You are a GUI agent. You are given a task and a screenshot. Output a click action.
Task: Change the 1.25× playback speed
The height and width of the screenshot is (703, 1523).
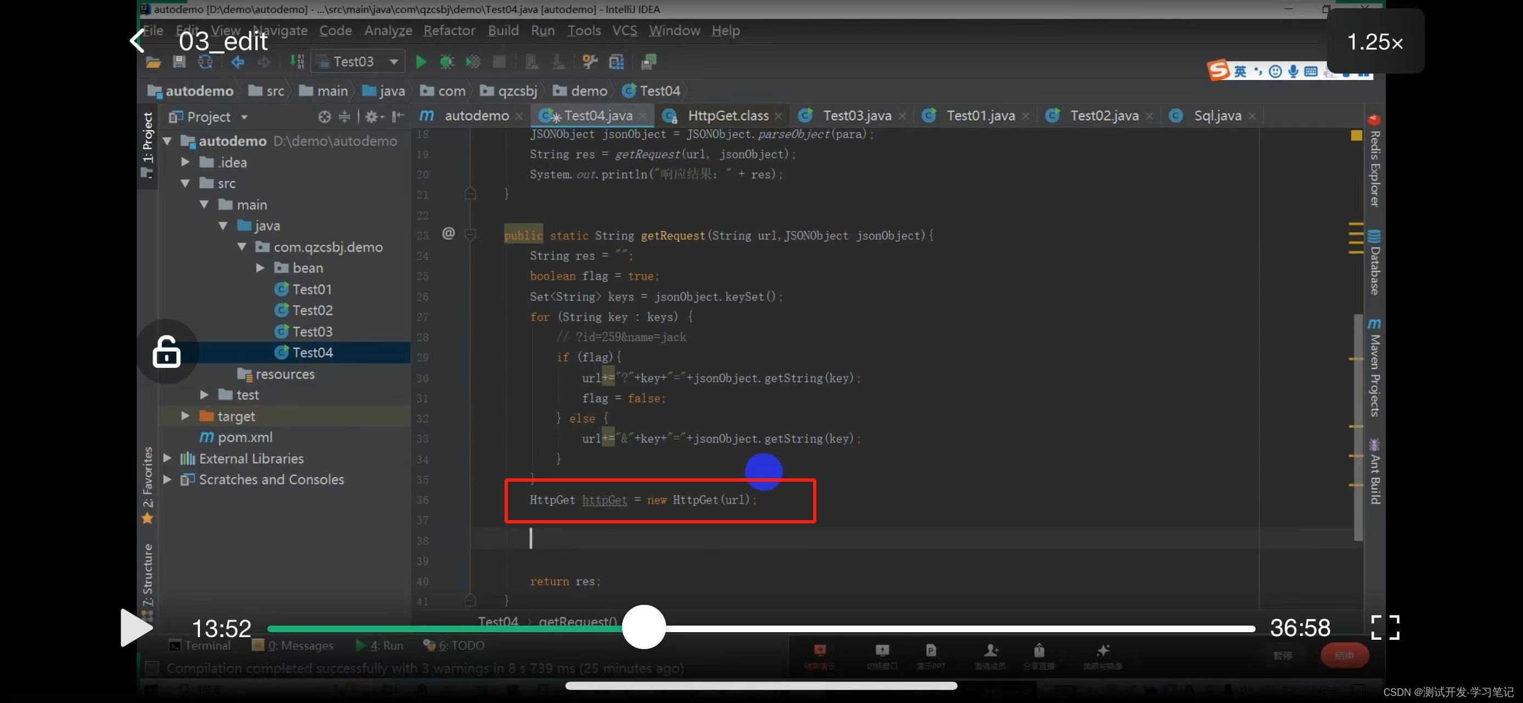coord(1375,41)
